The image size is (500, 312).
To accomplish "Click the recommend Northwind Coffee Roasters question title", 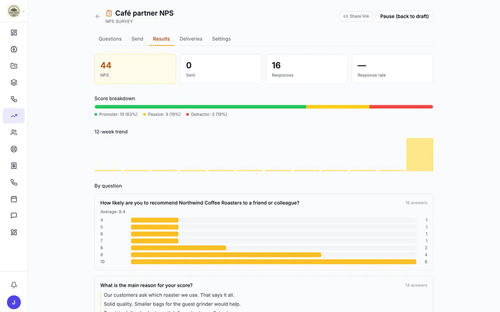I will click(x=200, y=203).
